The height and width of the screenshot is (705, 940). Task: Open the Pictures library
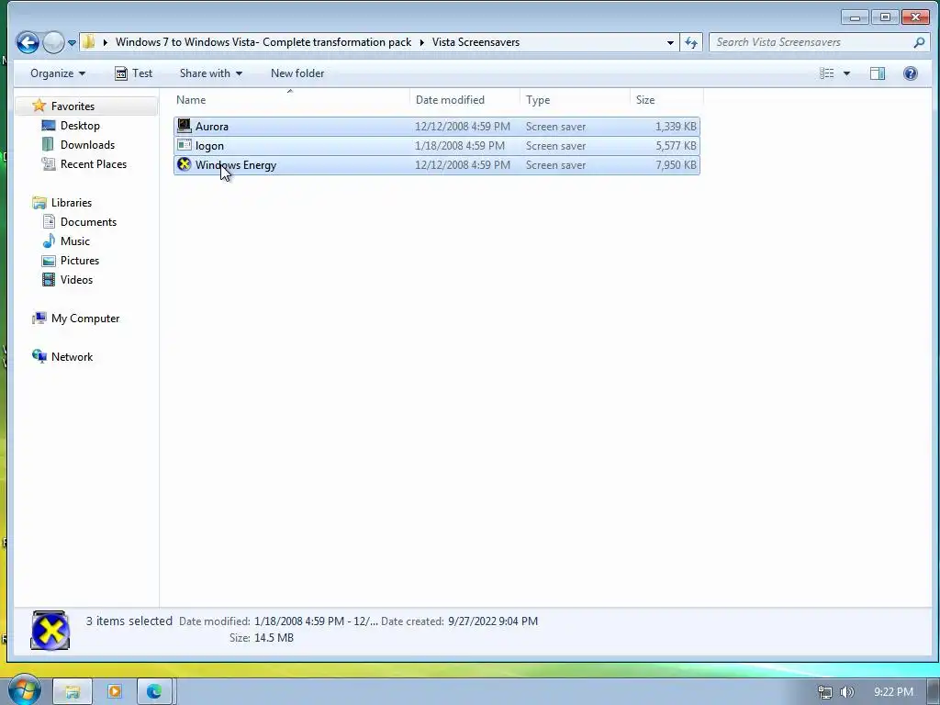tap(79, 260)
